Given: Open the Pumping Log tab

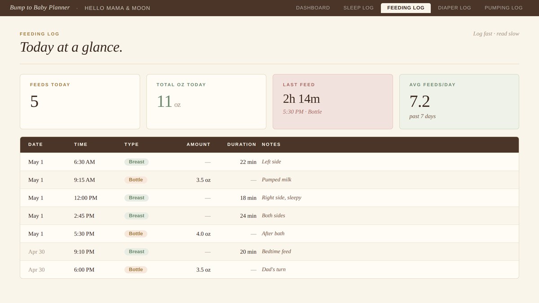Looking at the screenshot, I should coord(504,8).
